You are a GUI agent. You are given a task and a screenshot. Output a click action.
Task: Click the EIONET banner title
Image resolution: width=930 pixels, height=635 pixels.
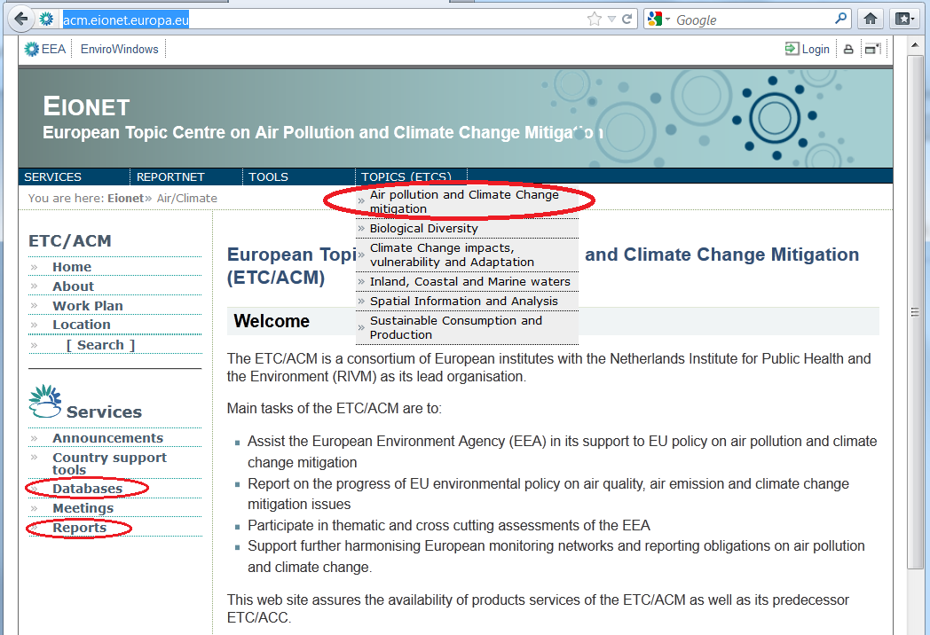click(86, 106)
